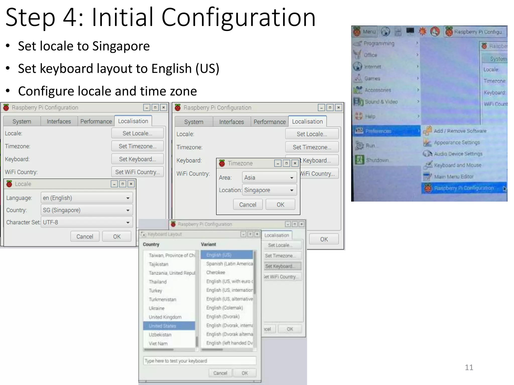Switch to Interfaces tab in right configuration window

[232, 122]
